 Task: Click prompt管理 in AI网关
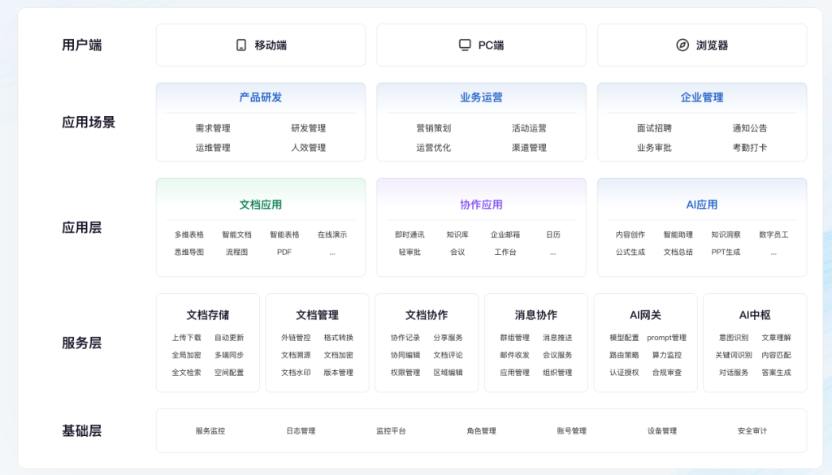[x=666, y=337]
